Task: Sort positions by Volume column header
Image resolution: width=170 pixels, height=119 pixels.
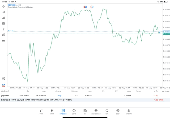Action: pos(74,91)
